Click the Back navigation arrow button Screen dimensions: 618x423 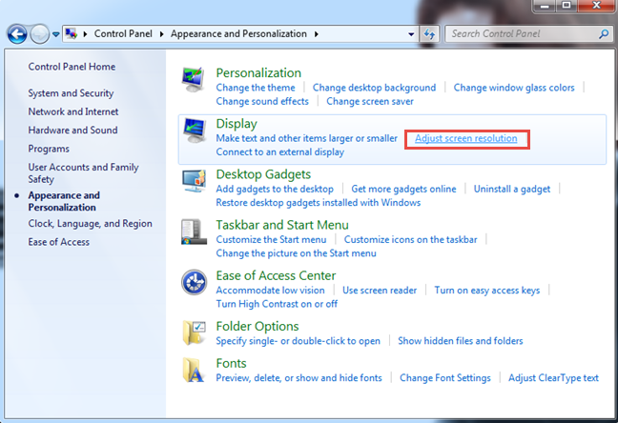pyautogui.click(x=16, y=34)
